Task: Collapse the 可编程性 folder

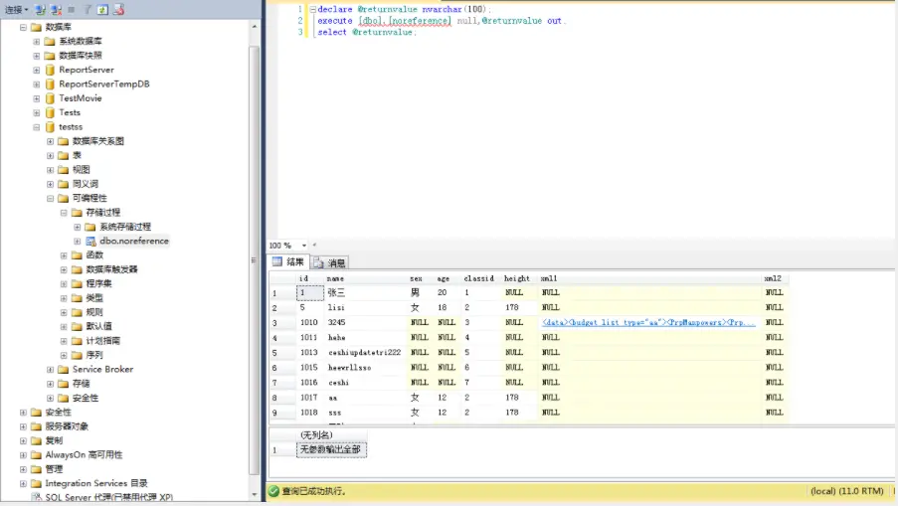Action: click(x=51, y=198)
